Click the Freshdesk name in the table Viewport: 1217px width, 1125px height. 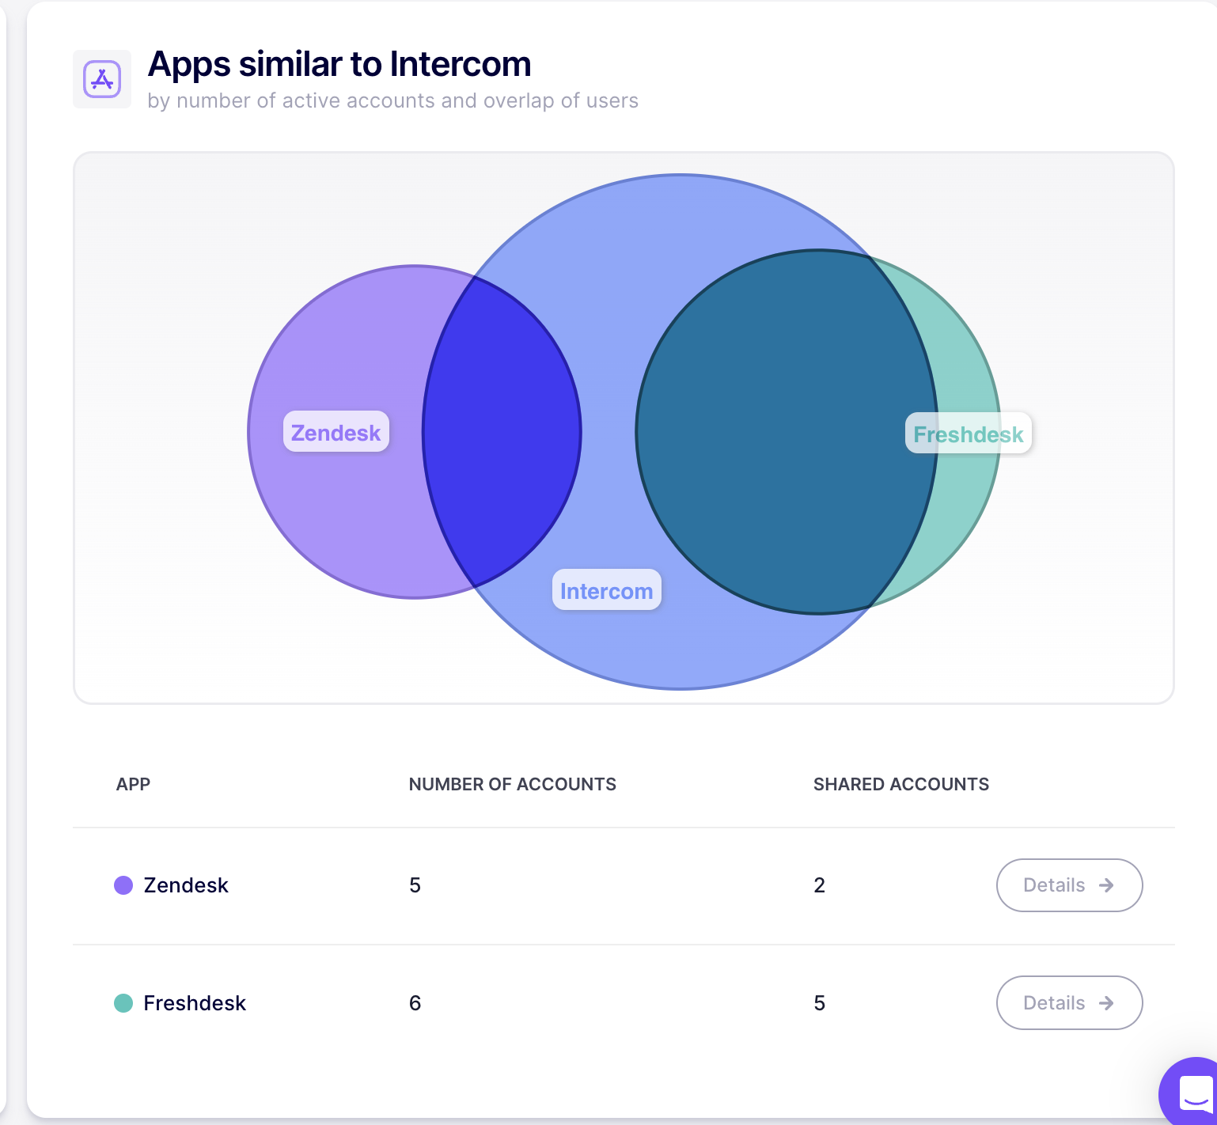[195, 1003]
